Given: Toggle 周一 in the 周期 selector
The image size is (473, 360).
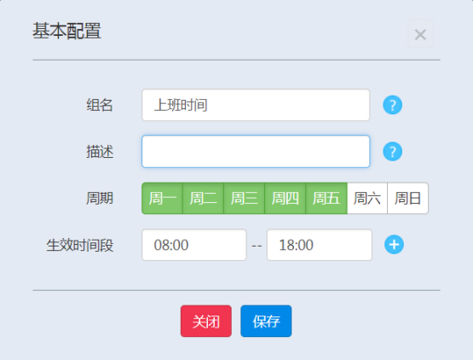Looking at the screenshot, I should pyautogui.click(x=162, y=199).
